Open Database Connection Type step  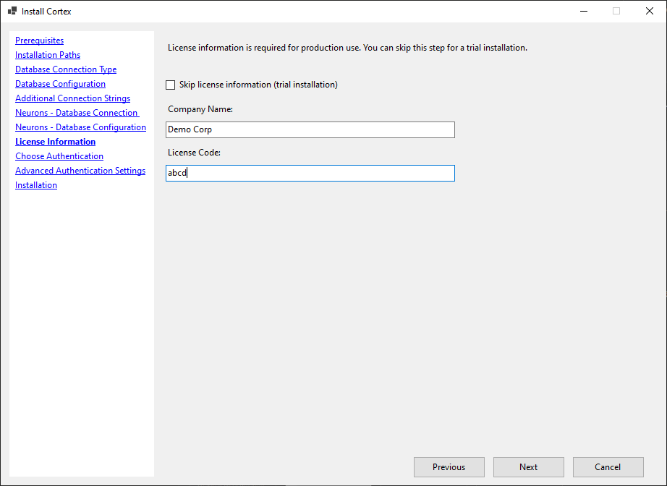[66, 69]
